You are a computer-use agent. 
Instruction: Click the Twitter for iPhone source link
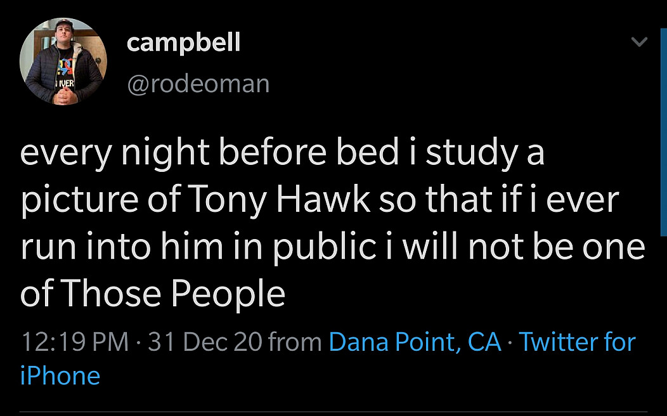point(577,342)
